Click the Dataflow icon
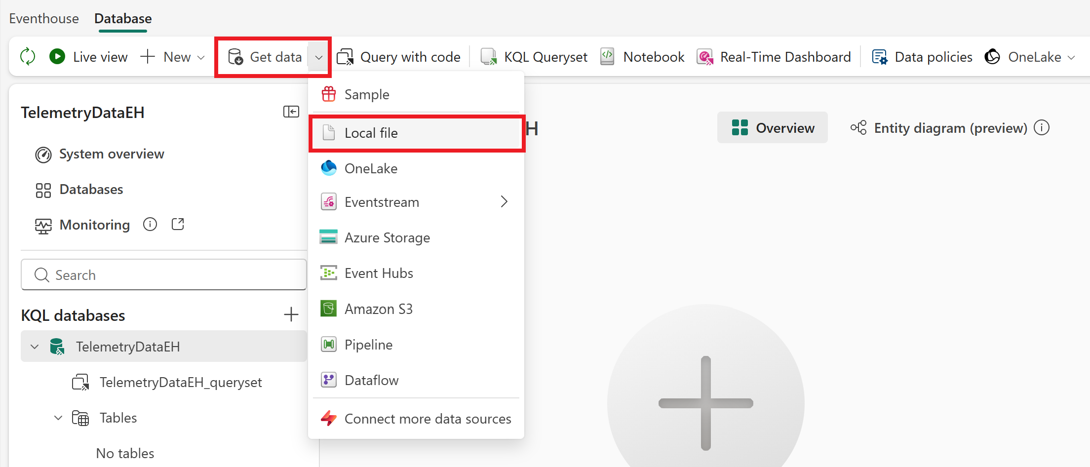The image size is (1090, 467). pyautogui.click(x=329, y=380)
